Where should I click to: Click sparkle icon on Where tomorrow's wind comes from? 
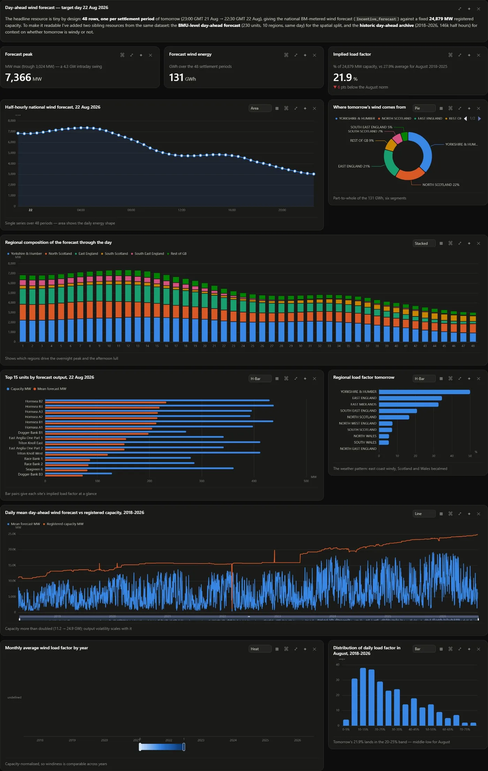pyautogui.click(x=469, y=108)
